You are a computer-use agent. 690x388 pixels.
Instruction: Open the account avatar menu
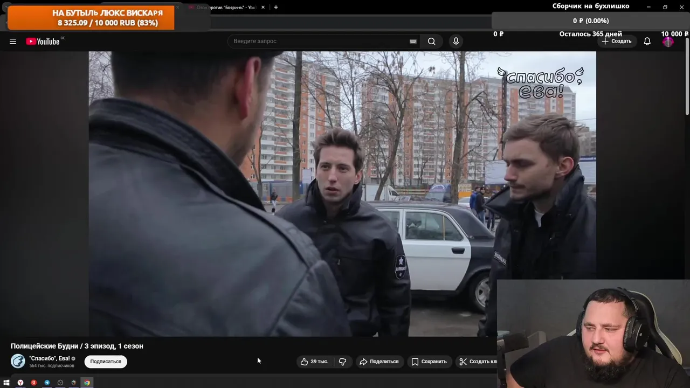point(668,41)
